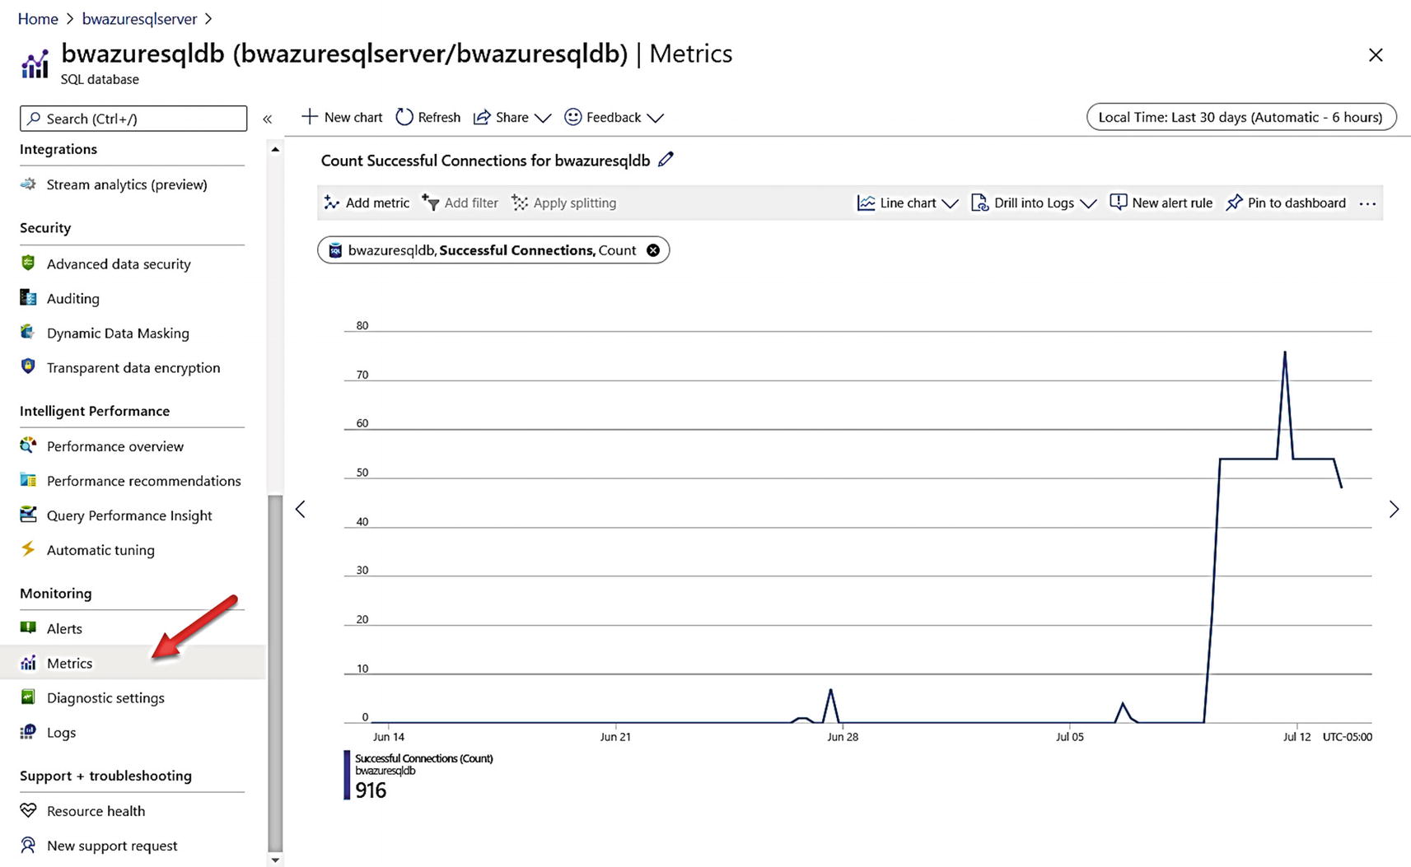Open Stream analytics (preview) icon
The width and height of the screenshot is (1411, 867).
coord(28,184)
